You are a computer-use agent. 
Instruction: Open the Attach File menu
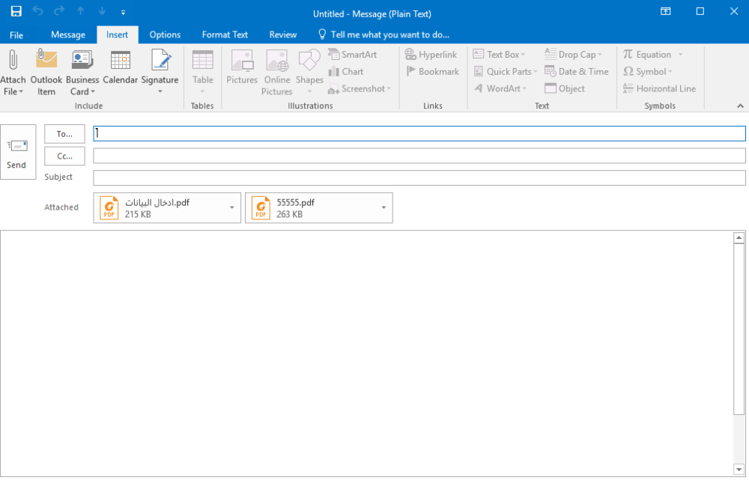[13, 73]
